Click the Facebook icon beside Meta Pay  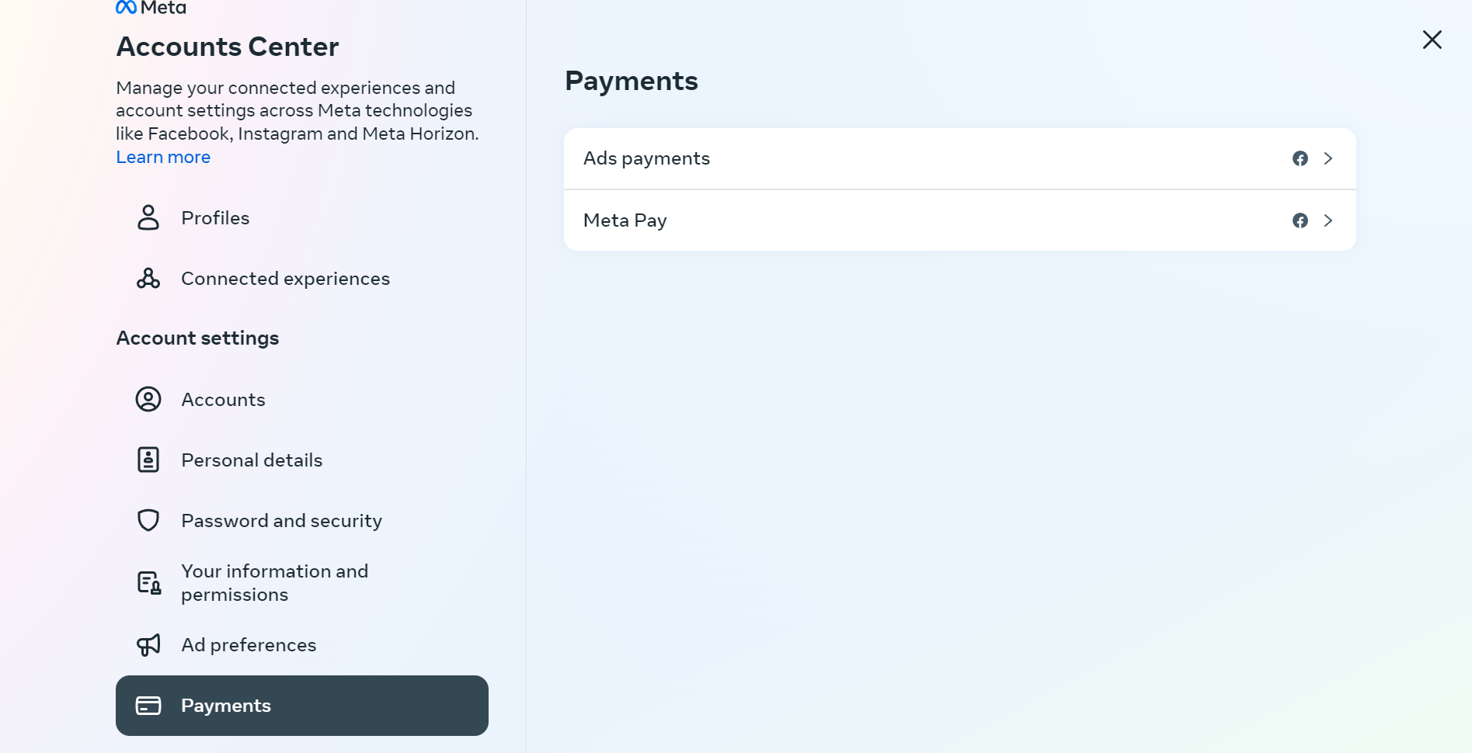(1300, 220)
